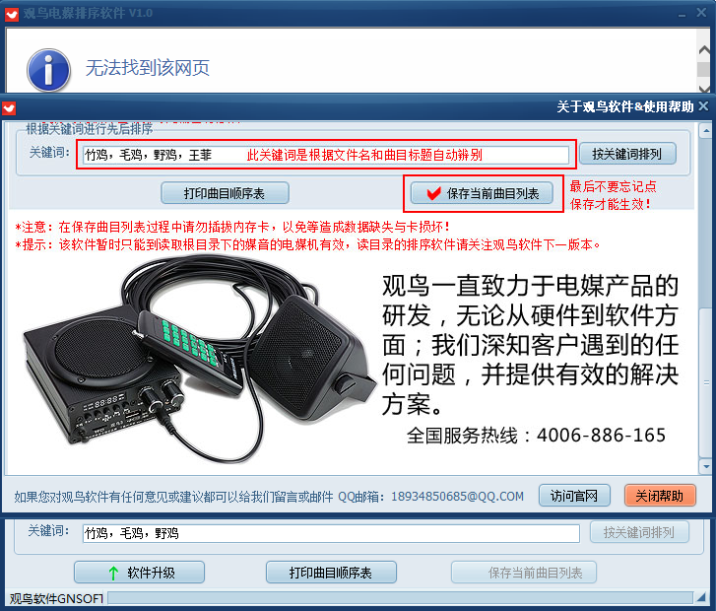
Task: Click bottom 打印曲目顺序表 button
Action: (331, 573)
